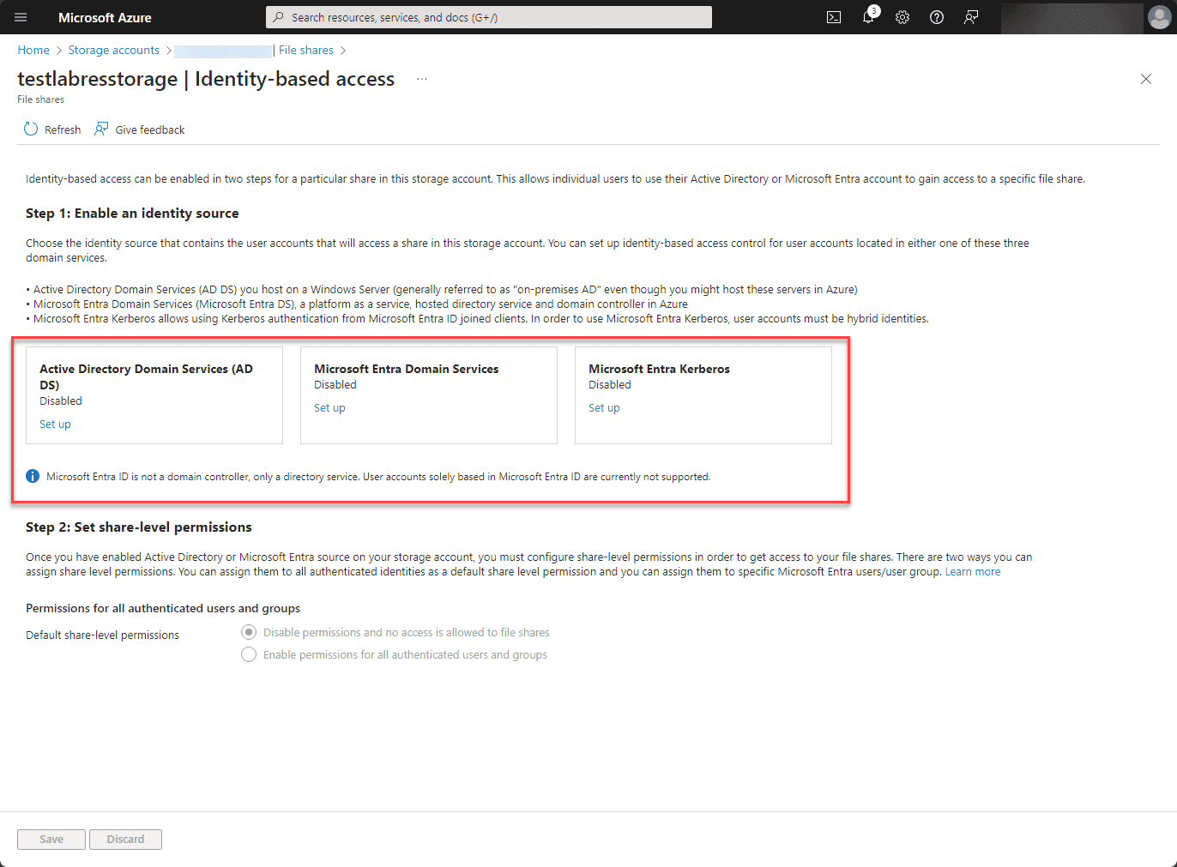Click Permissions for all authenticated users heading
This screenshot has height=867, width=1177.
(163, 608)
